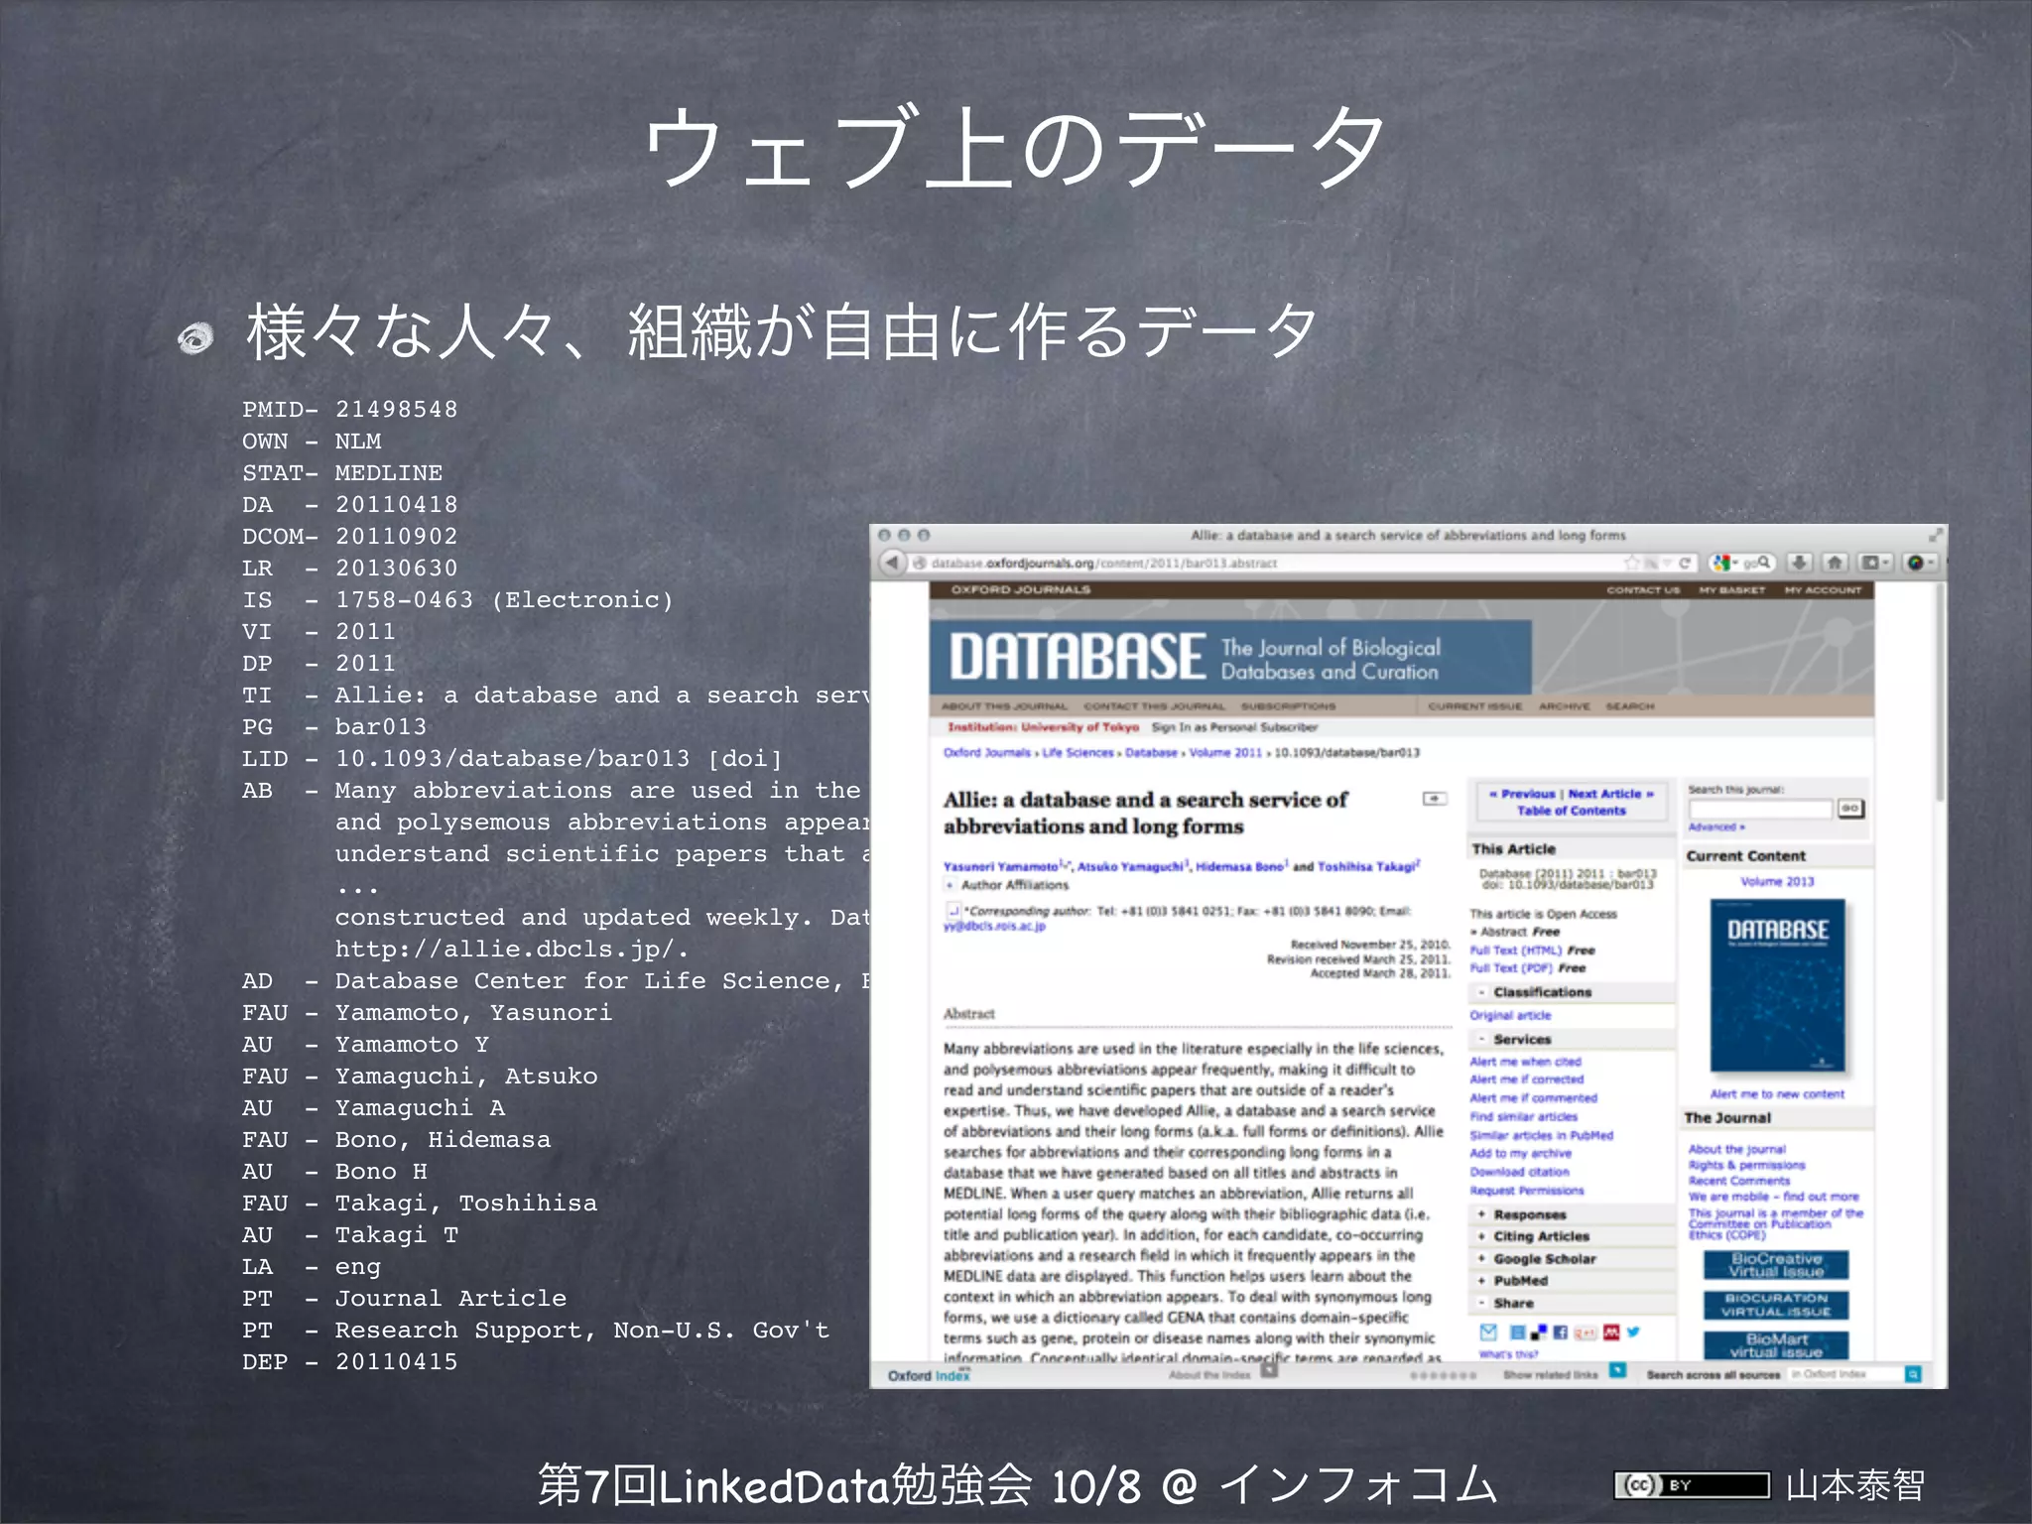2032x1524 pixels.
Task: Share article on Twitter bird icon
Action: [x=1633, y=1332]
